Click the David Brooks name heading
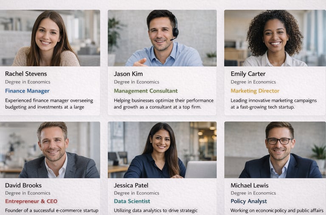Viewport: 326px width, 215px height. coord(24,185)
